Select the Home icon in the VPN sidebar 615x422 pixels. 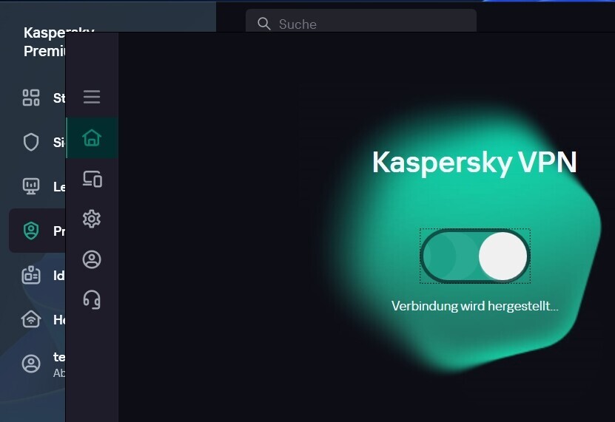pos(92,138)
